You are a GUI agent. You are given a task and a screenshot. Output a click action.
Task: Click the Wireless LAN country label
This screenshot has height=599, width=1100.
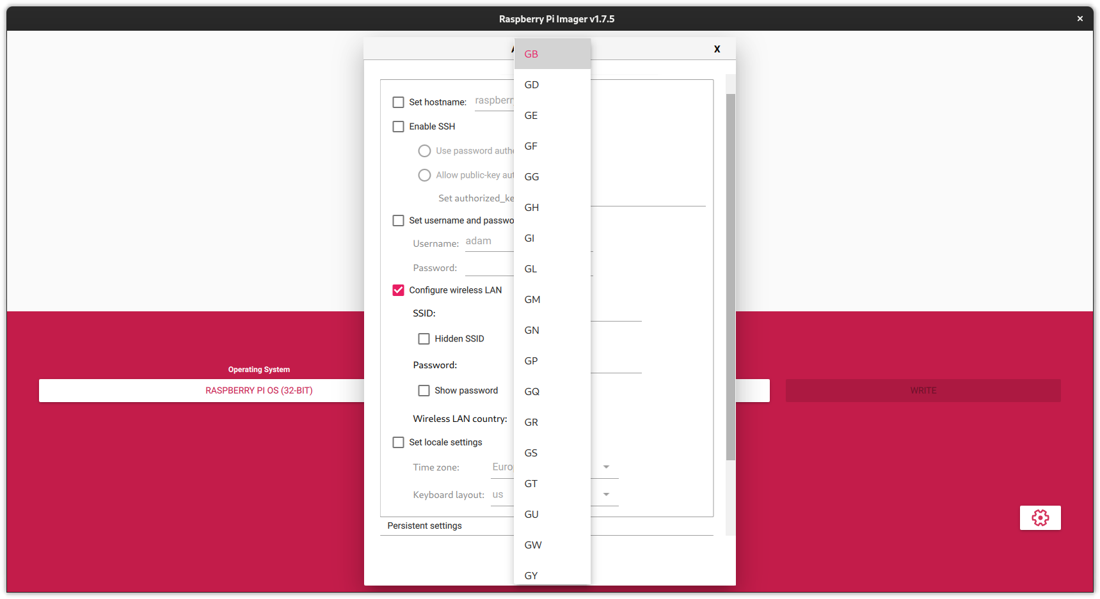click(460, 419)
